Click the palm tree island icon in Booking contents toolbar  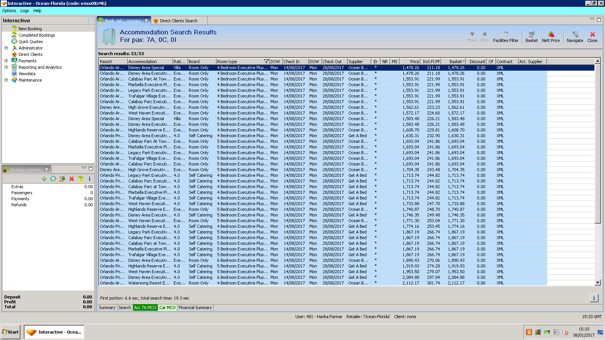tap(81, 179)
